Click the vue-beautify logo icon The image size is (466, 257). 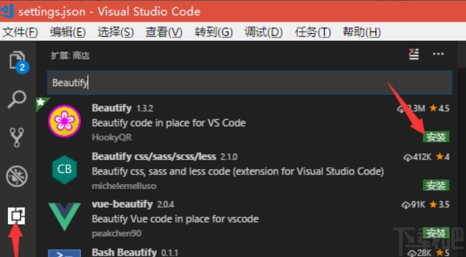click(x=65, y=217)
